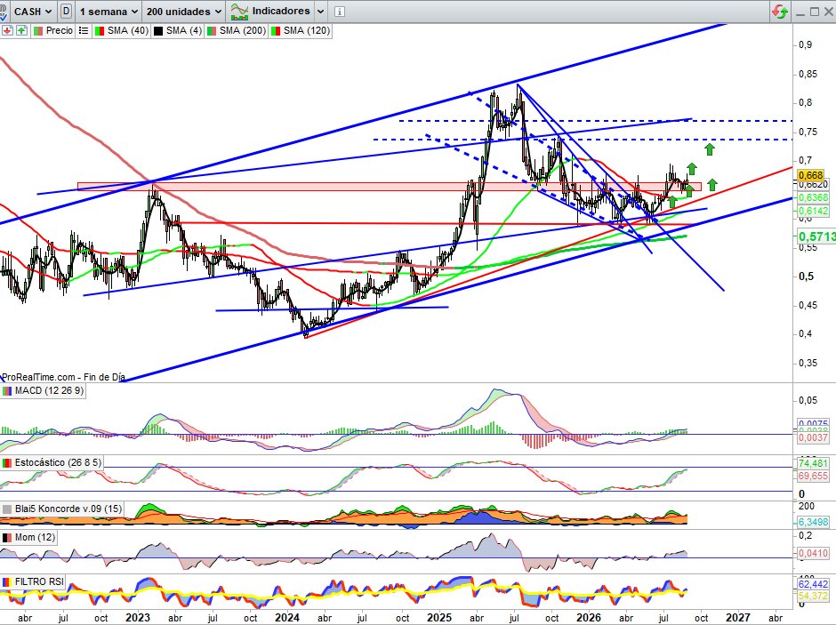The height and width of the screenshot is (625, 836).
Task: Click the 2023 year label on time axis
Action: [138, 618]
